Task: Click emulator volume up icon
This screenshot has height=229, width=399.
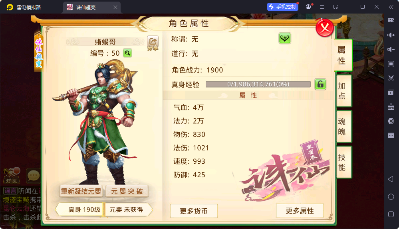Action: click(391, 35)
